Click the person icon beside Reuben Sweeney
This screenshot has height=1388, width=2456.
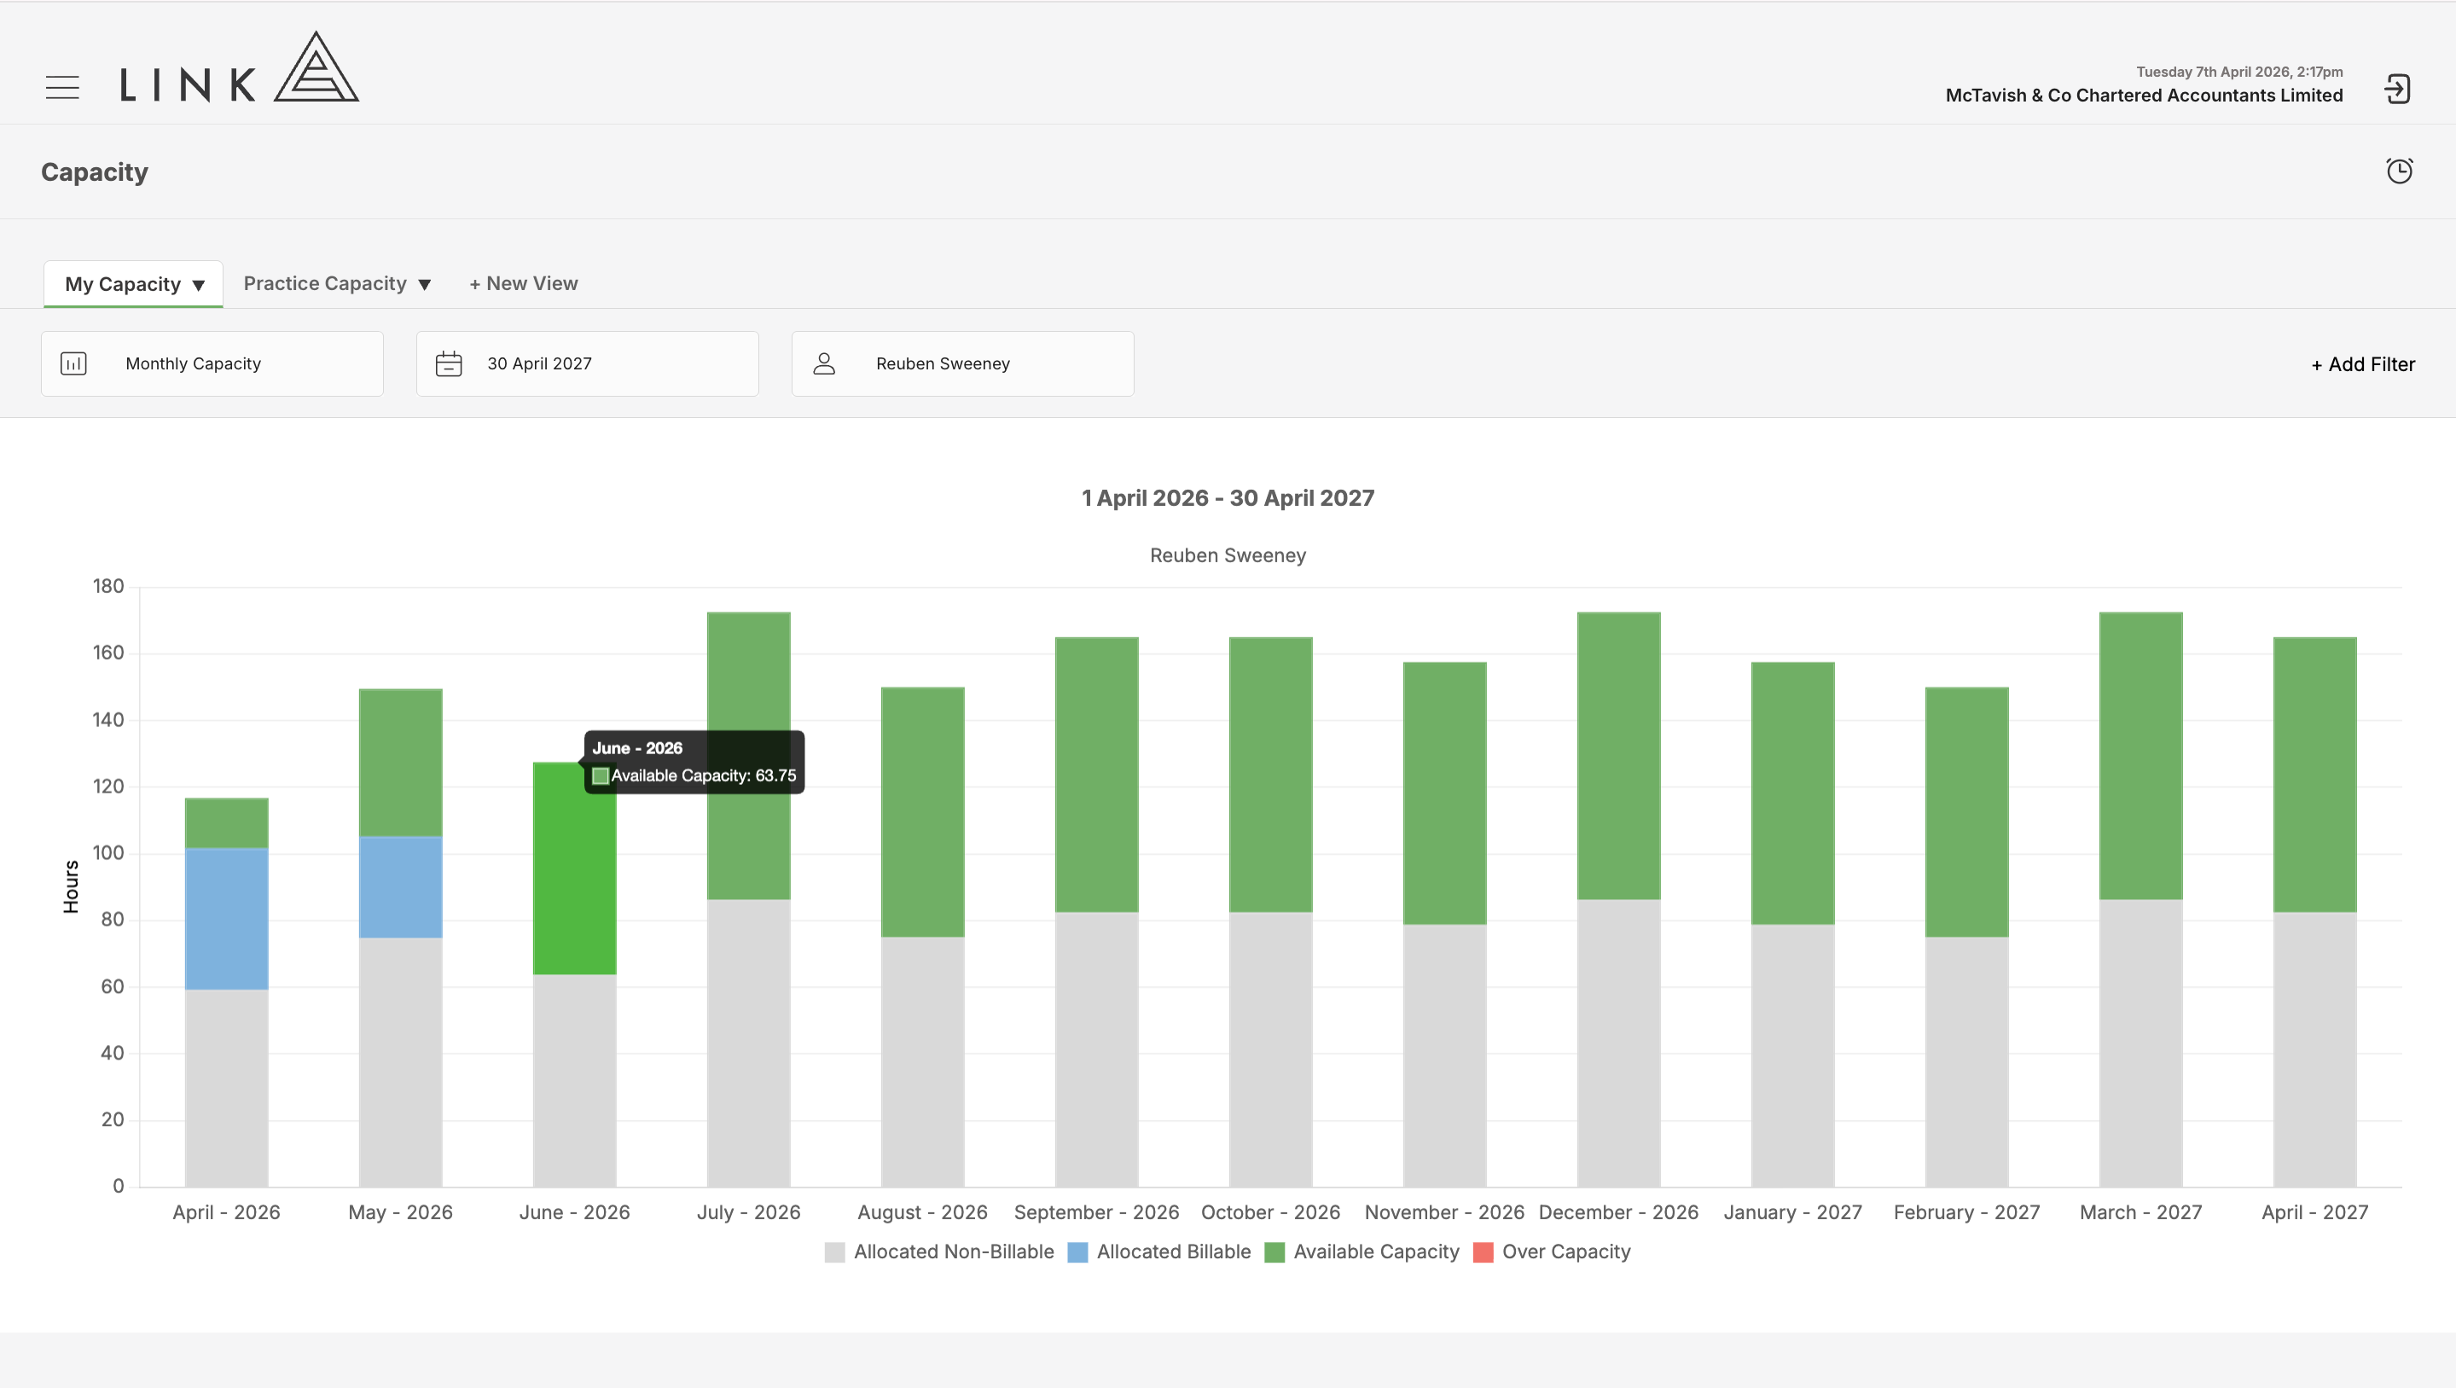point(824,363)
